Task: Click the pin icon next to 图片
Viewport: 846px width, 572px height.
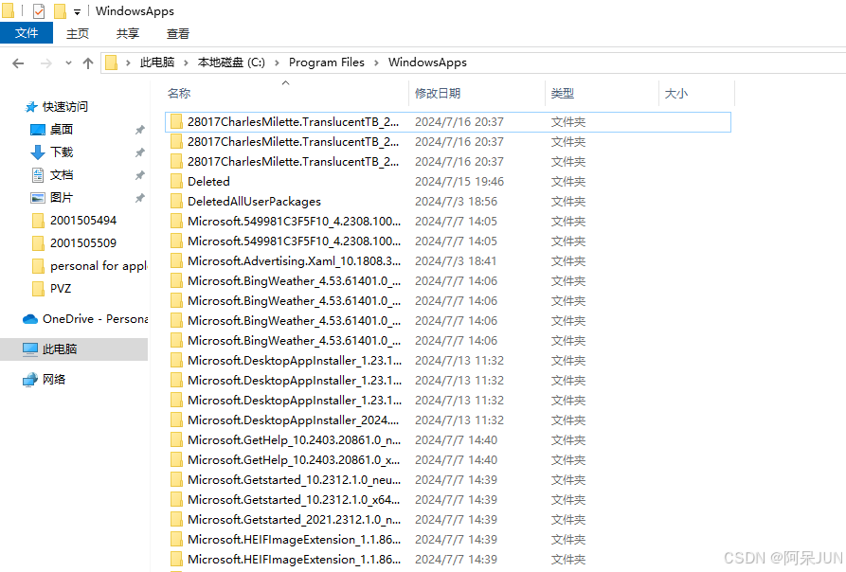Action: (x=140, y=197)
